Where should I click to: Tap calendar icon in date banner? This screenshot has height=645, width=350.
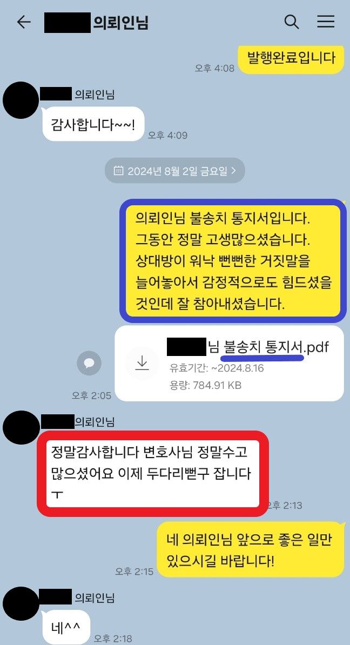pos(118,171)
